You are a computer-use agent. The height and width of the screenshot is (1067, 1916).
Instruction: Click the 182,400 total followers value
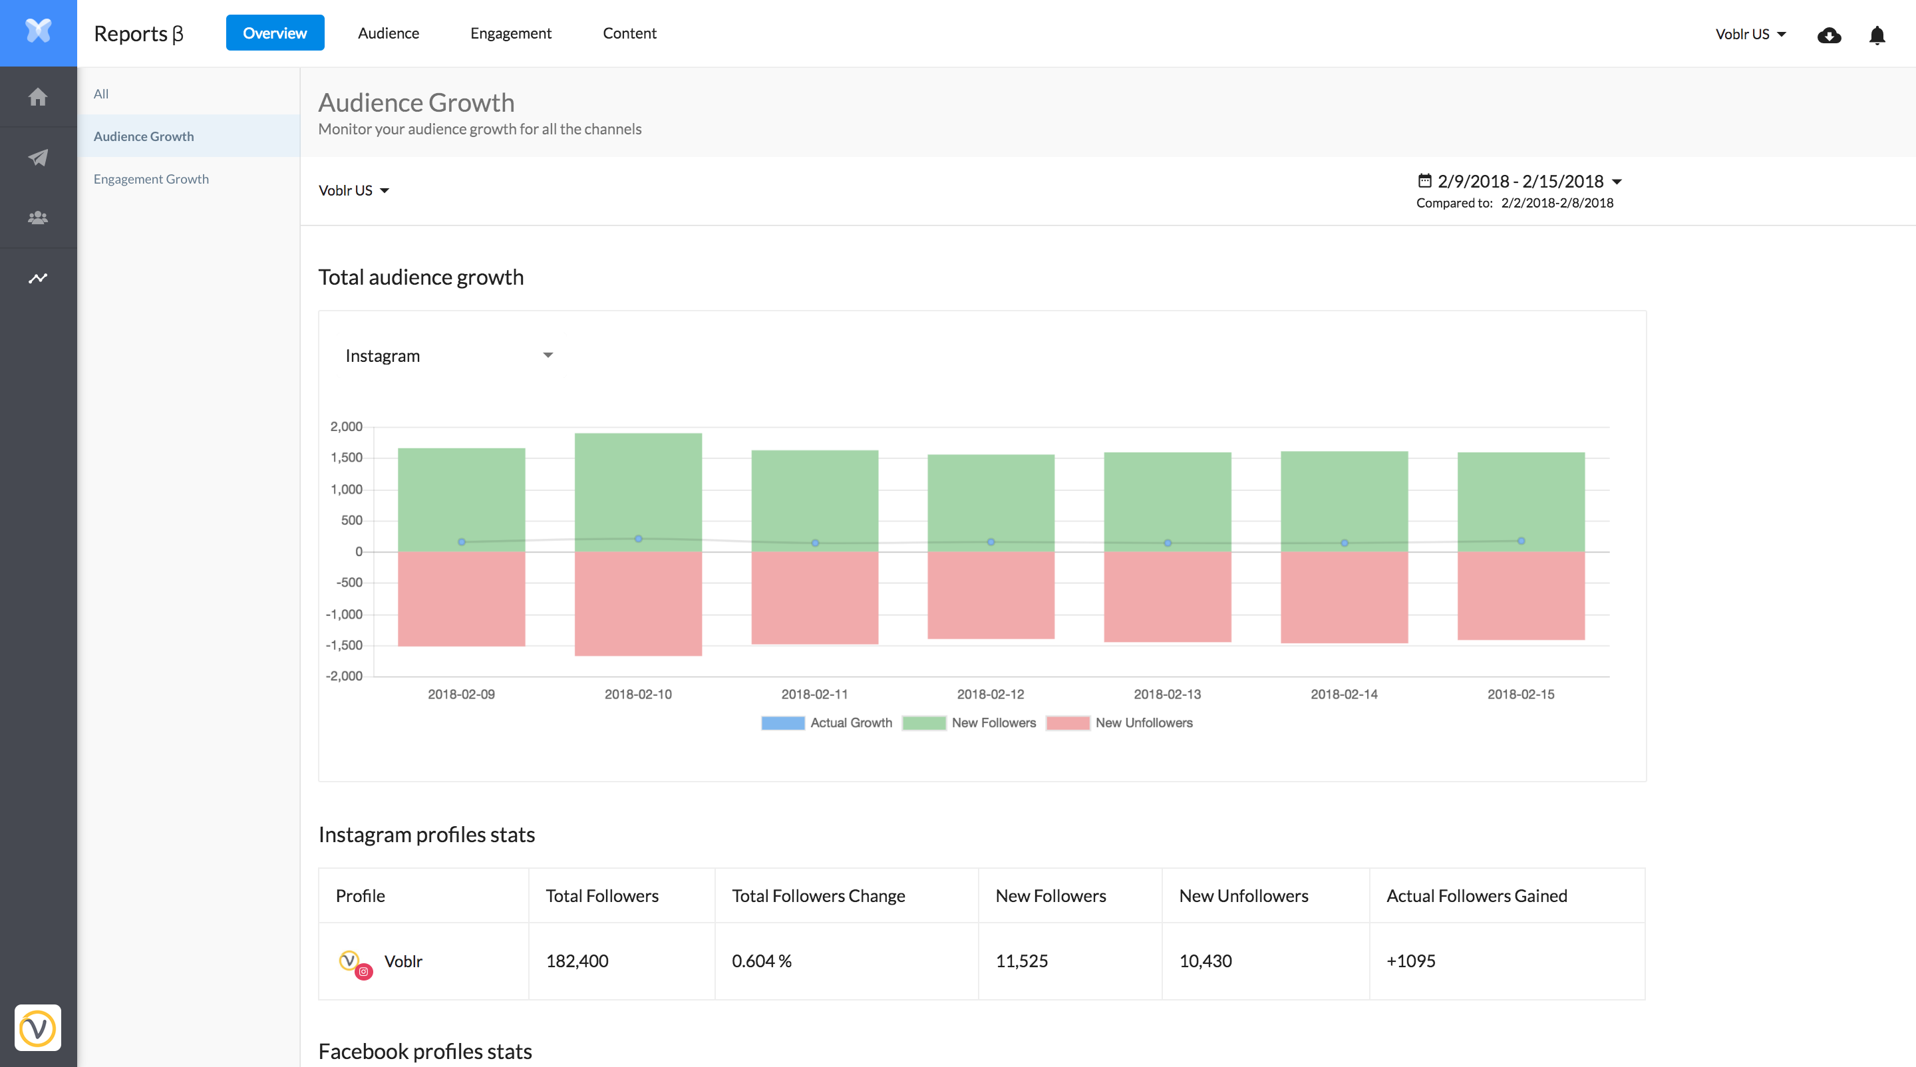coord(577,961)
